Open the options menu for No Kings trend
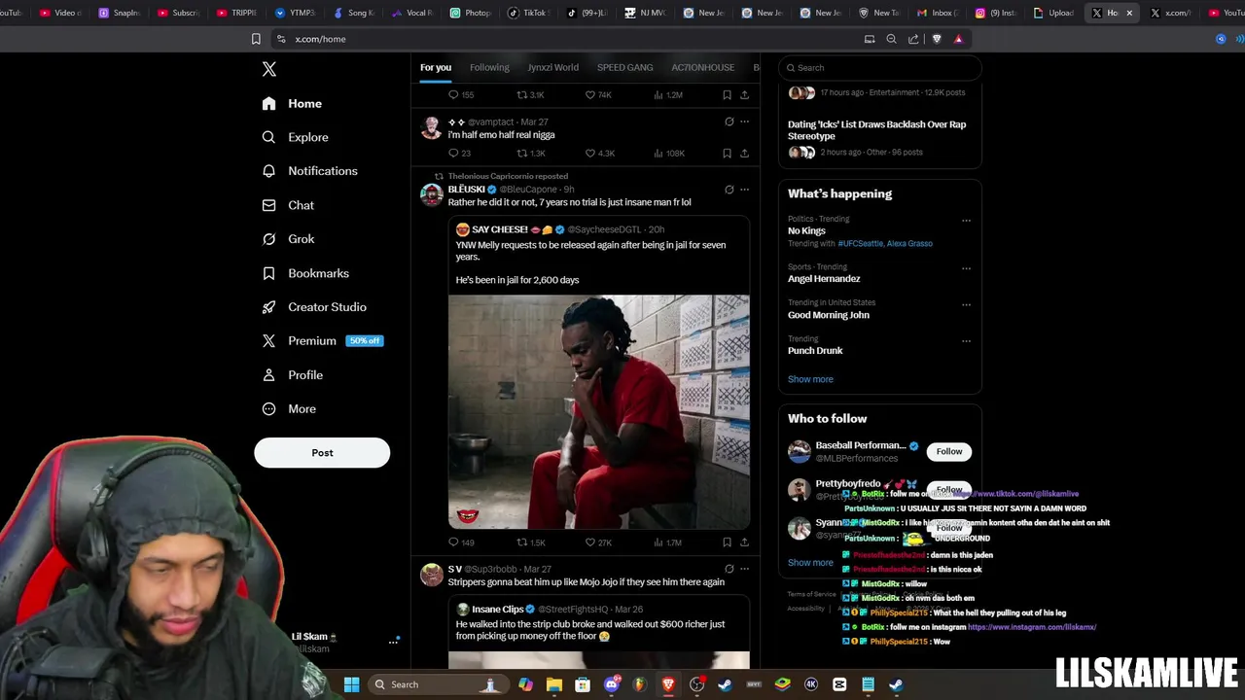This screenshot has height=700, width=1245. point(966,221)
